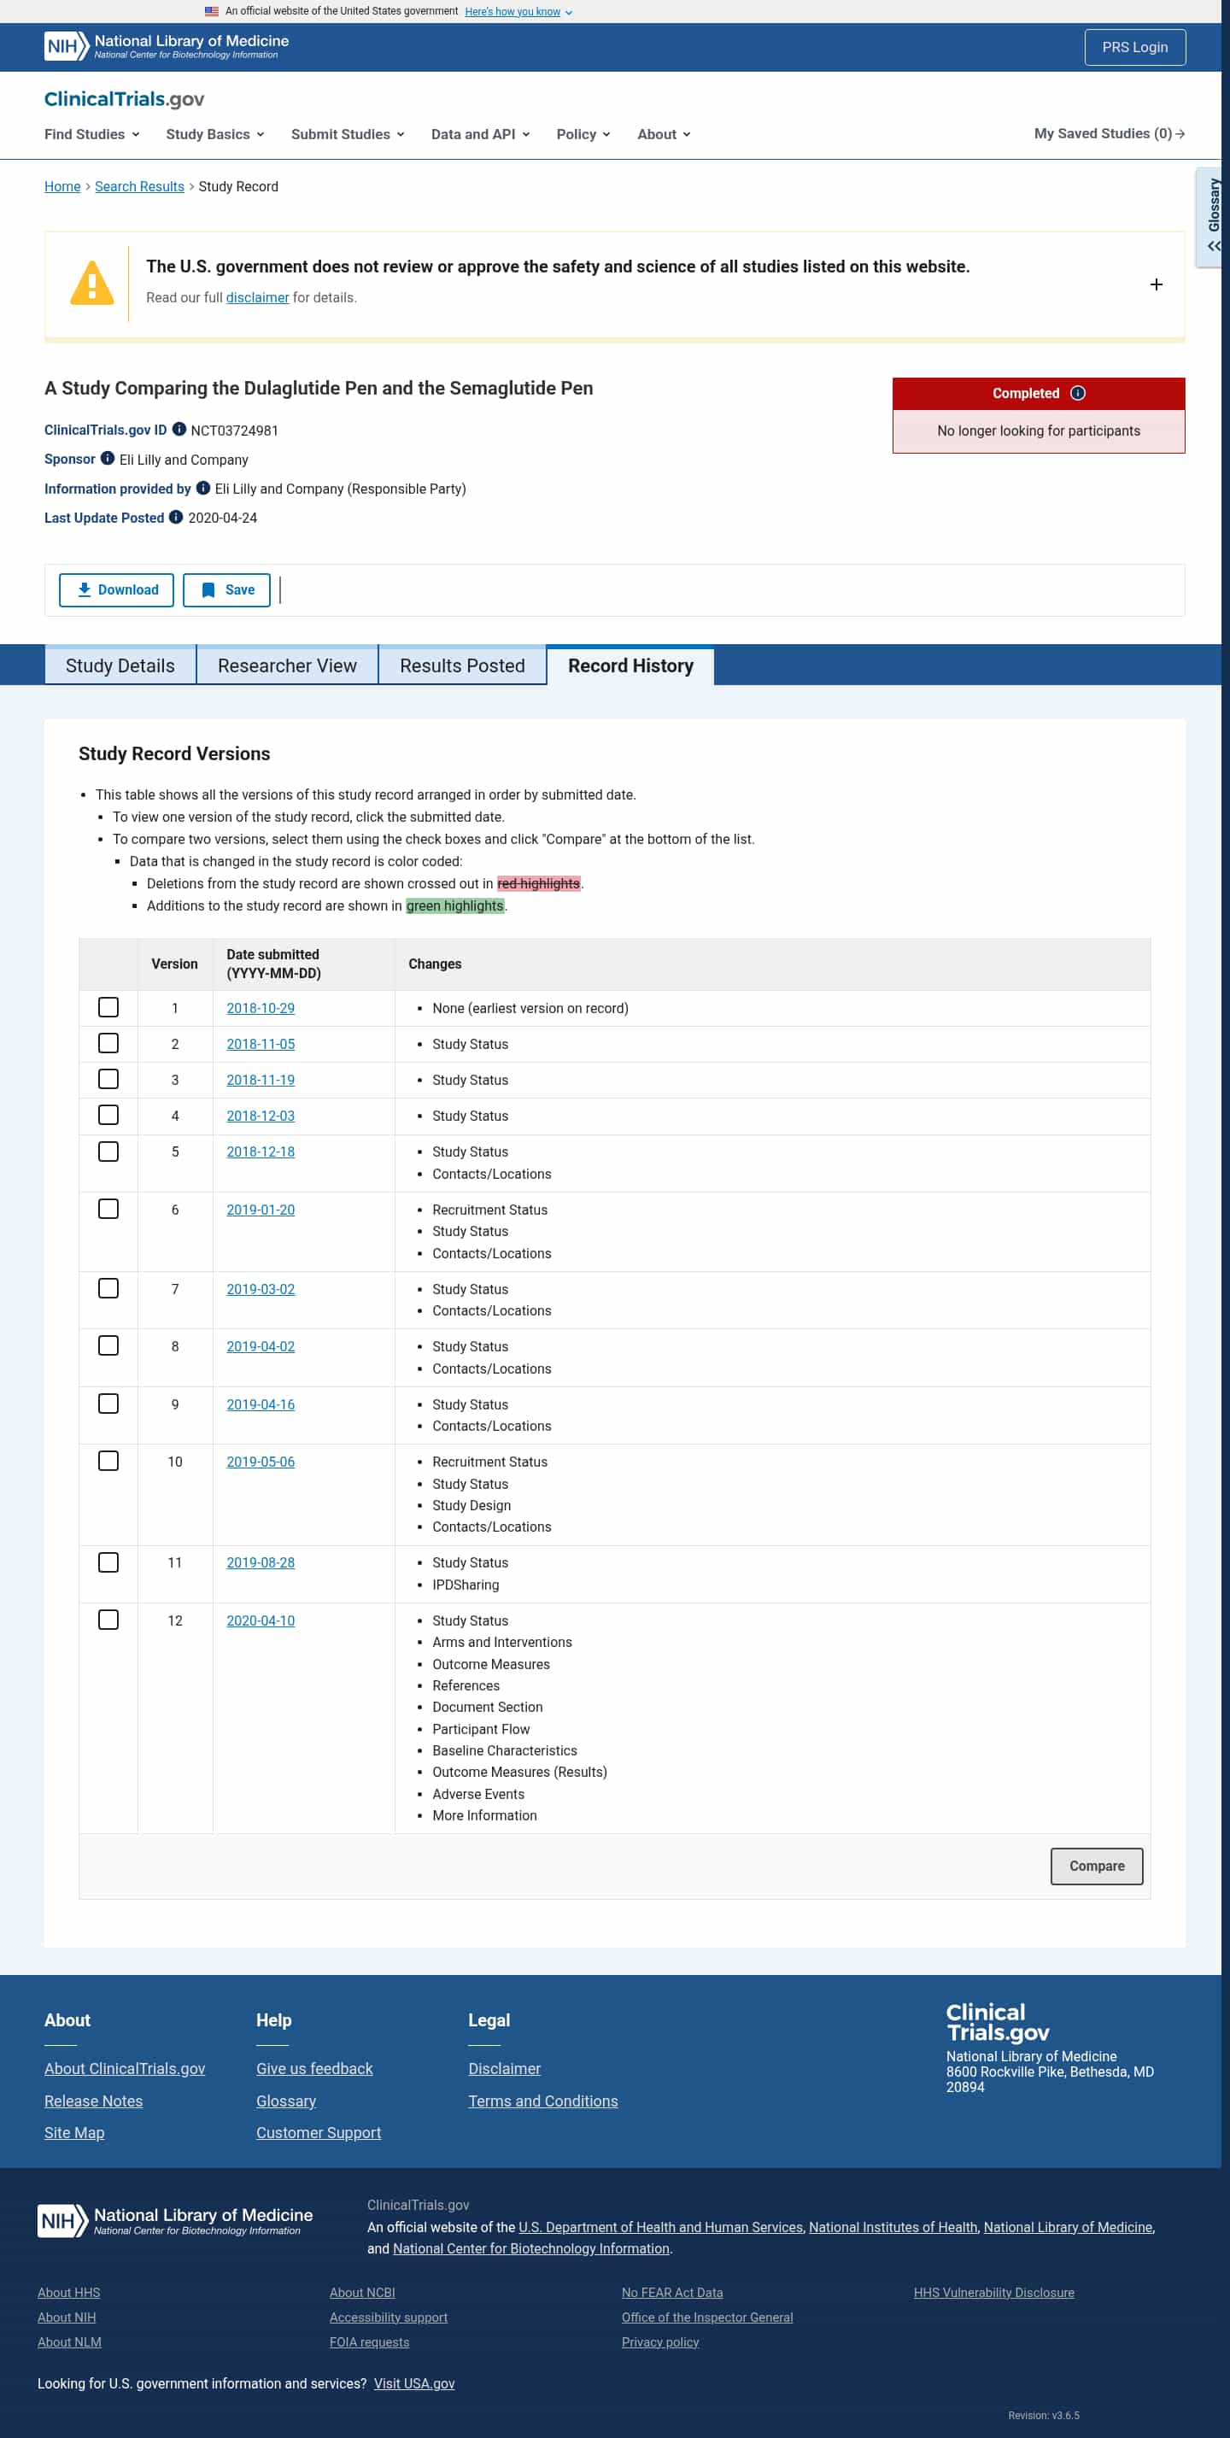The image size is (1230, 2438).
Task: View the 2019-04-16 record version
Action: click(261, 1404)
